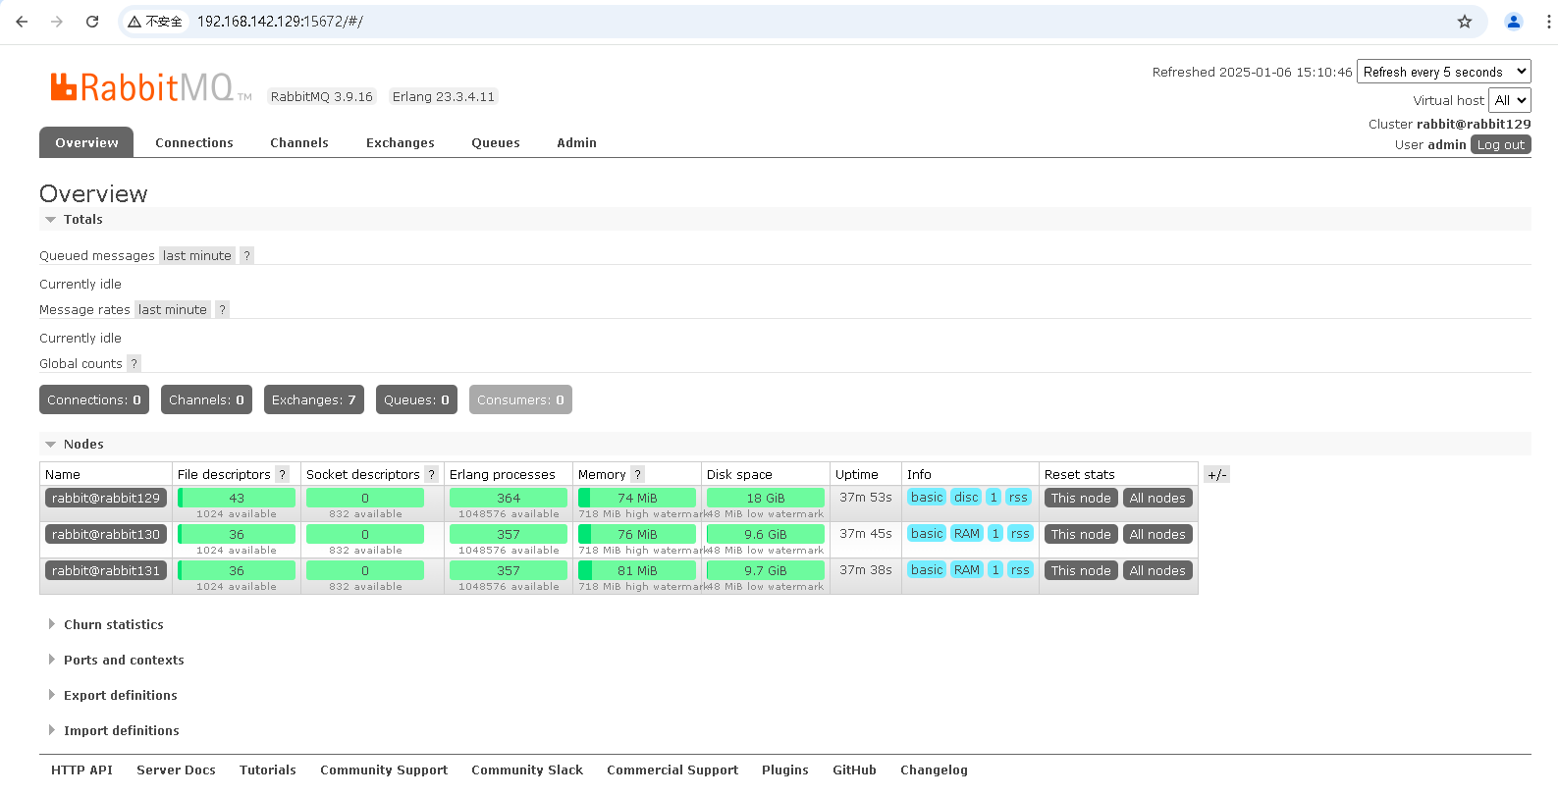
Task: Switch to the Overview tab
Action: (x=86, y=142)
